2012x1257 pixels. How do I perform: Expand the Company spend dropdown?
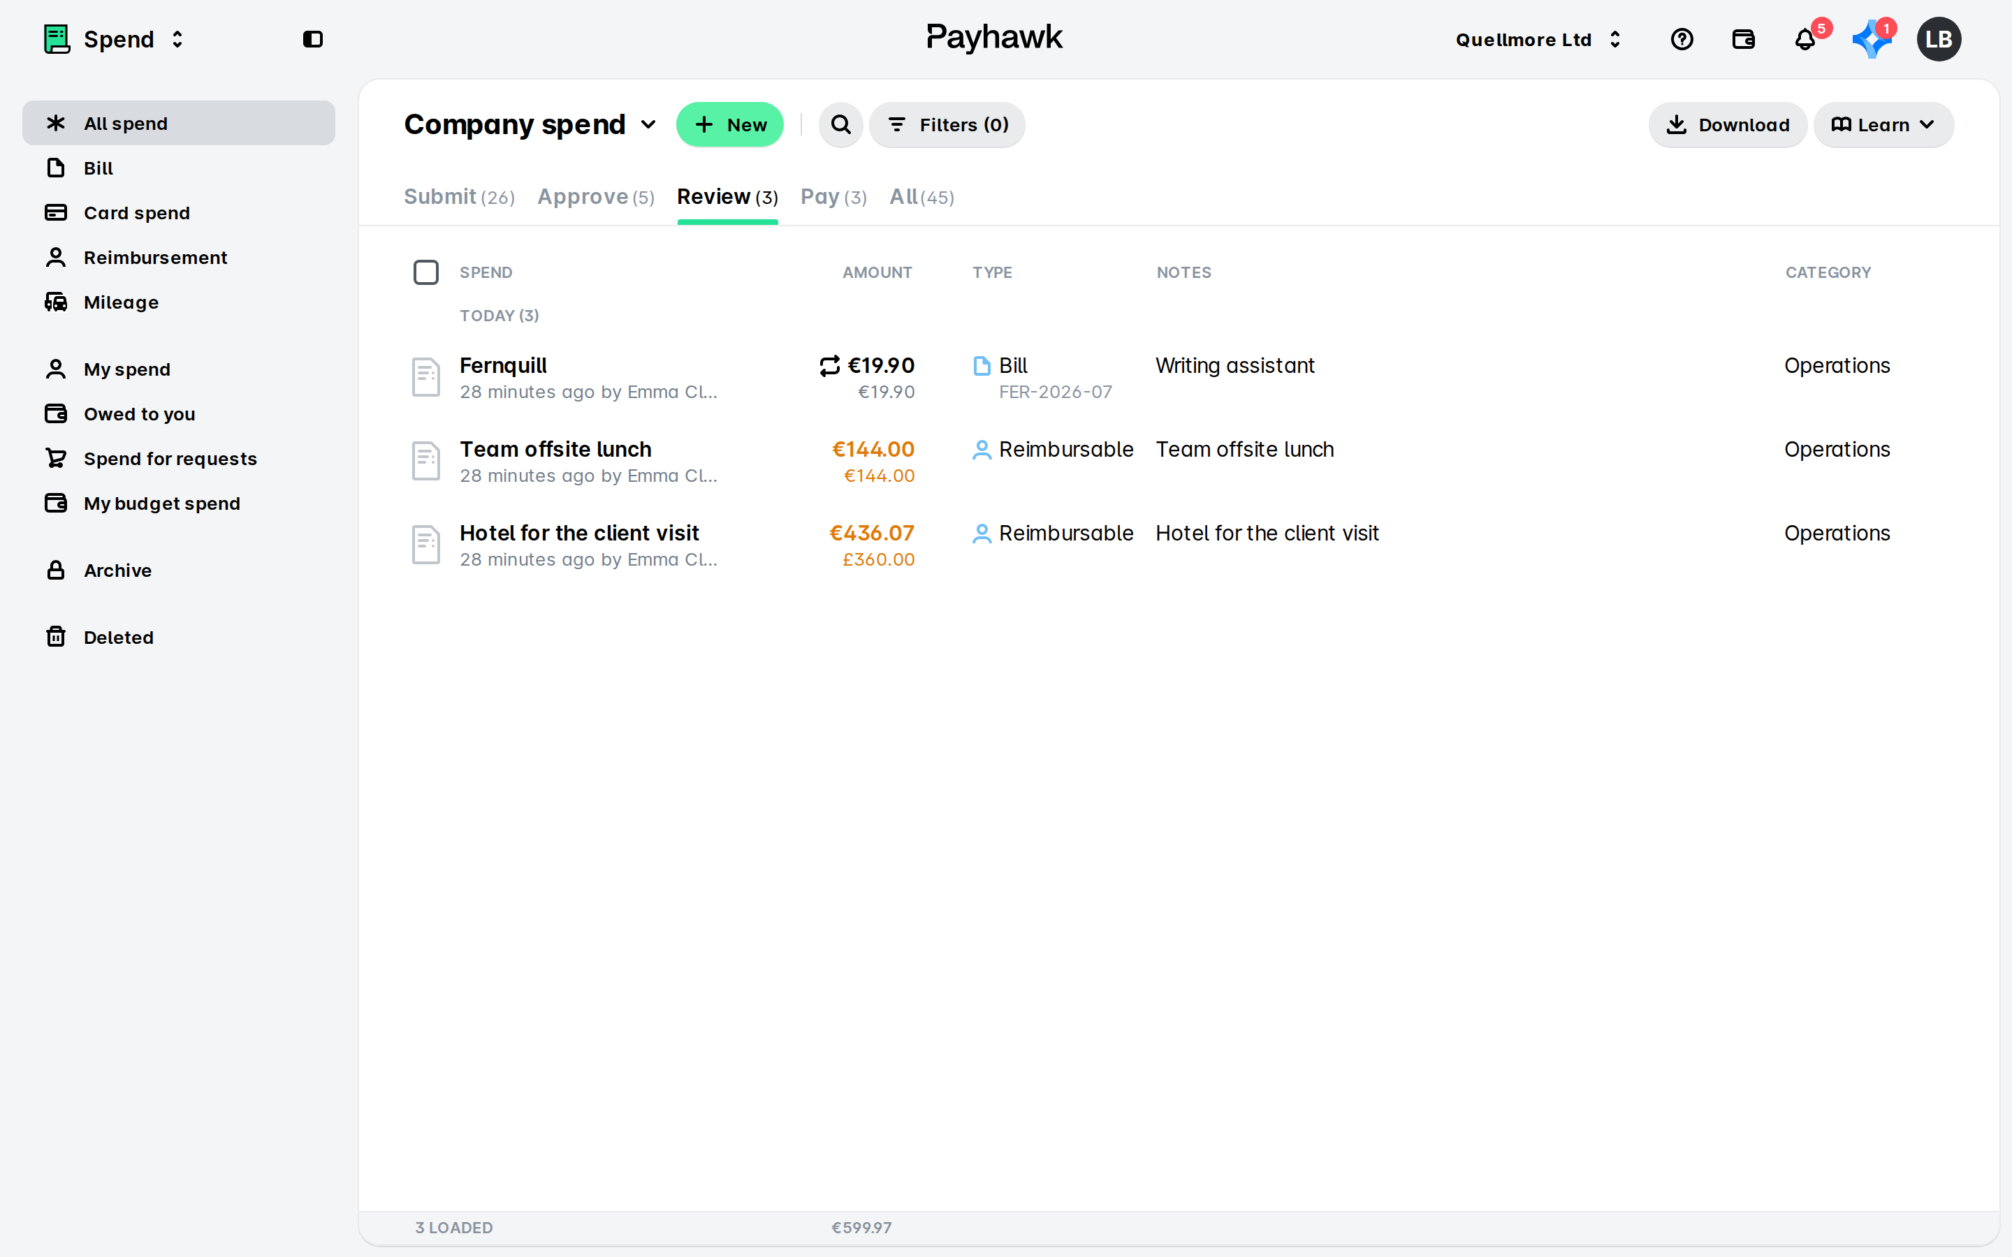(x=648, y=125)
